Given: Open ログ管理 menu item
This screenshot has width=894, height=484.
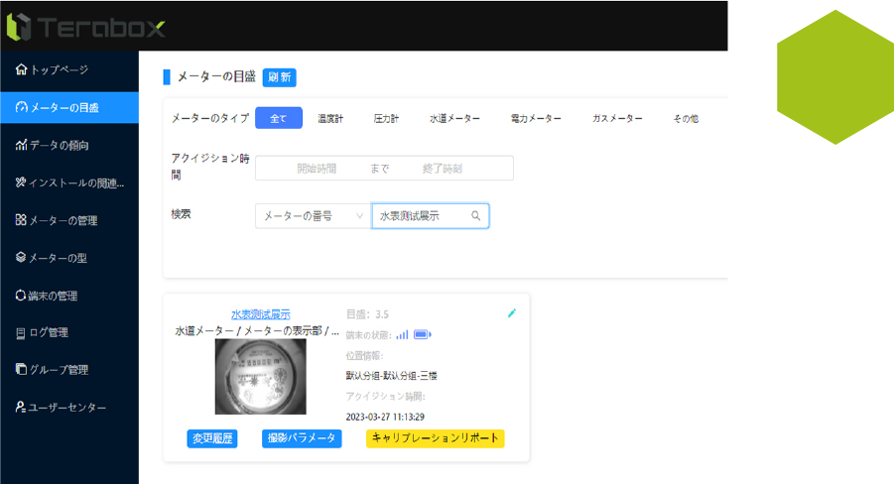Looking at the screenshot, I should click(x=49, y=332).
